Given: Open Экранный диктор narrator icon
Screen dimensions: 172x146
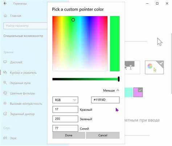Looking at the screenshot, I should tap(5, 114).
